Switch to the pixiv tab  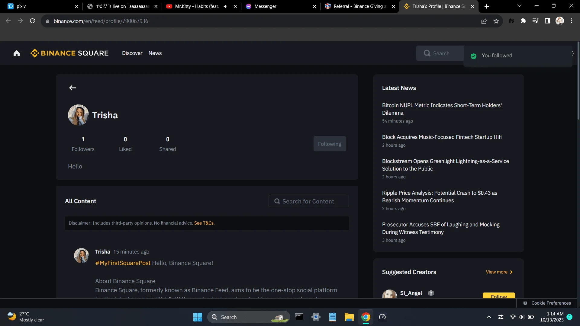click(42, 6)
